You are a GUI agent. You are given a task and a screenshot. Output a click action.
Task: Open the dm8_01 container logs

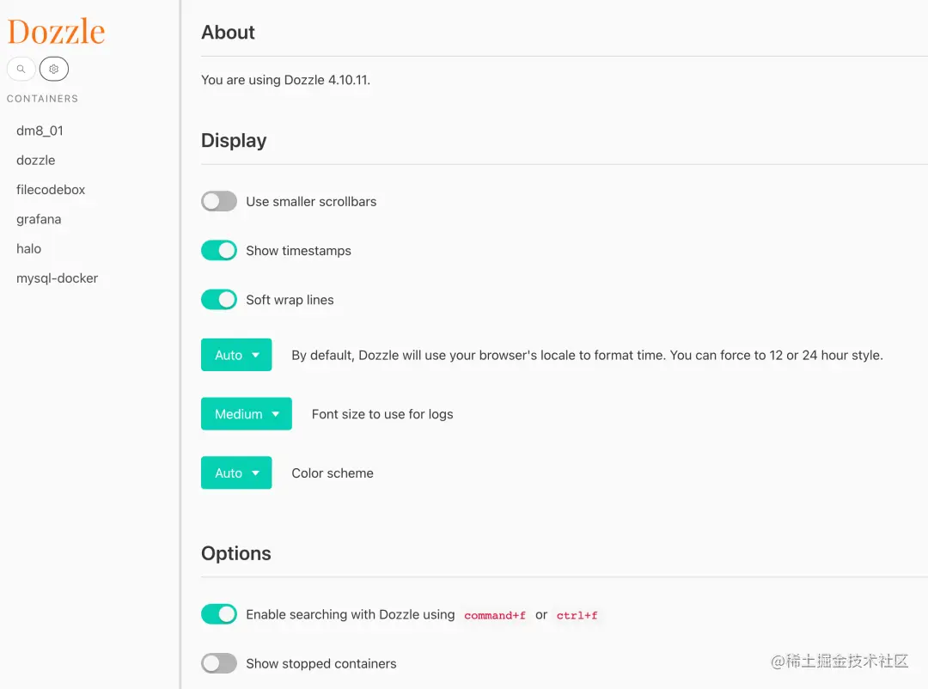[40, 131]
